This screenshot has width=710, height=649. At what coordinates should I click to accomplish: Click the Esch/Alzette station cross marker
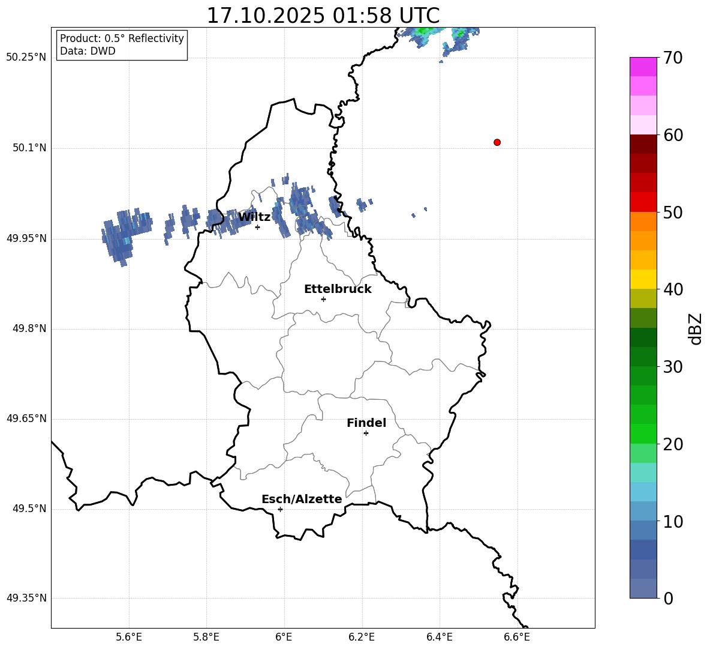coord(280,509)
